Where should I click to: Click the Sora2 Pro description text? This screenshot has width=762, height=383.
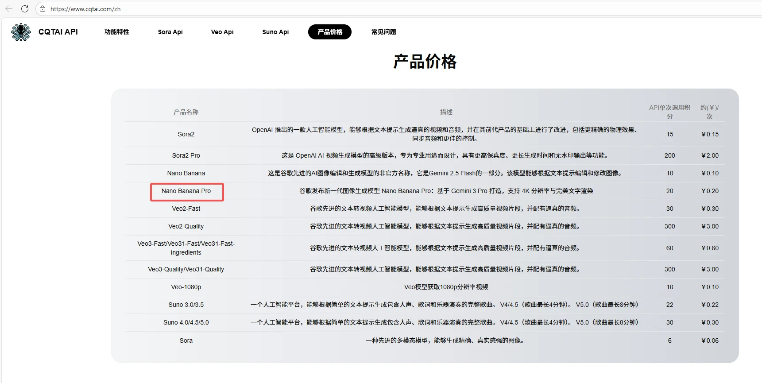point(446,155)
